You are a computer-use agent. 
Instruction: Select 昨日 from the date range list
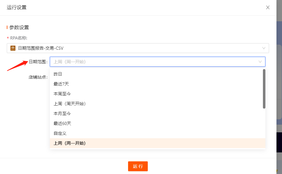coord(158,74)
